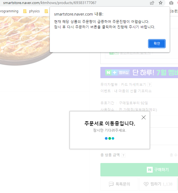Click the question mark beside 카드 자세히보기
Image resolution: width=178 pixels, height=193 pixels.
150,85
